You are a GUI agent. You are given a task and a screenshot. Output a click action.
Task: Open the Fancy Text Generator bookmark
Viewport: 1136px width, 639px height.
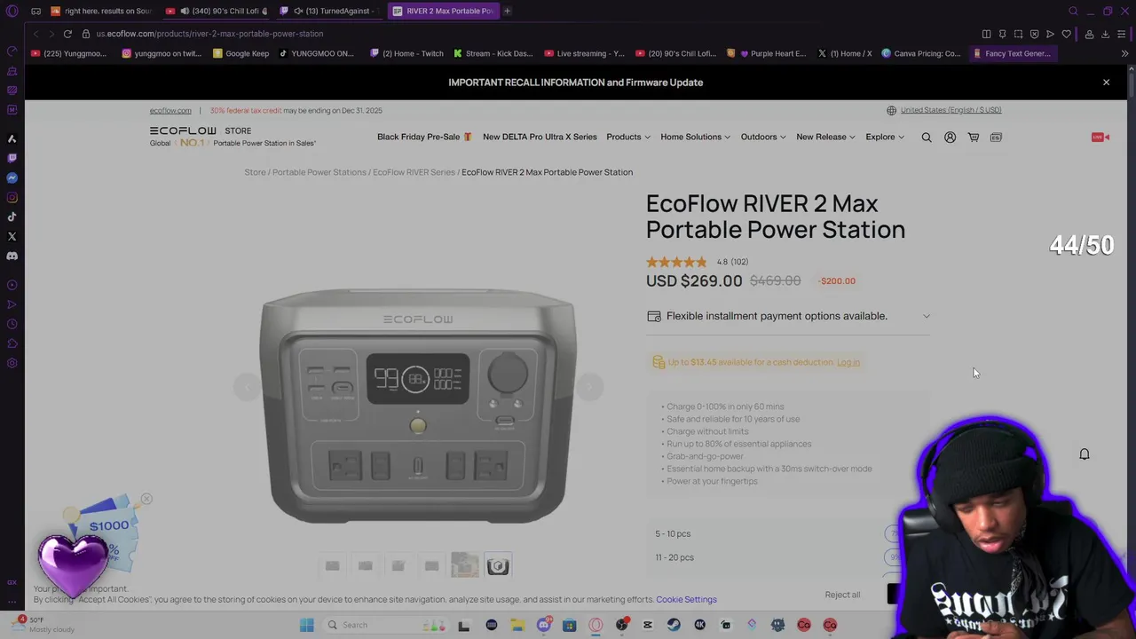pyautogui.click(x=1012, y=53)
